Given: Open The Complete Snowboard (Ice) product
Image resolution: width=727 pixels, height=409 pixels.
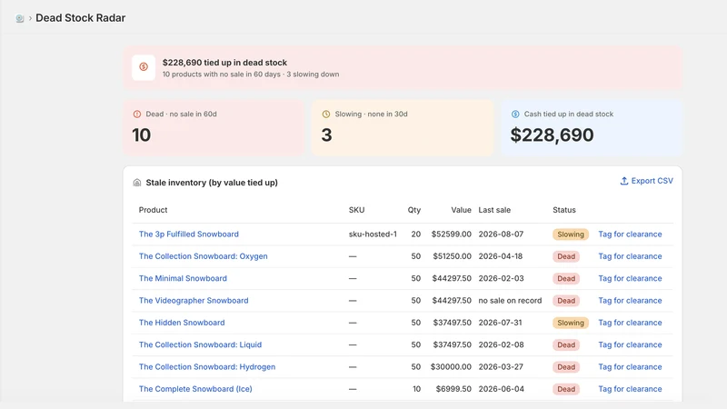Looking at the screenshot, I should tap(195, 389).
